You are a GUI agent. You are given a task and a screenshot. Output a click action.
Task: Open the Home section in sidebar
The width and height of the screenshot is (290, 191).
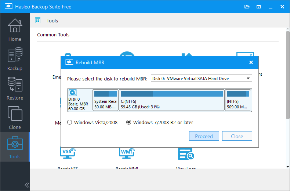[15, 30]
